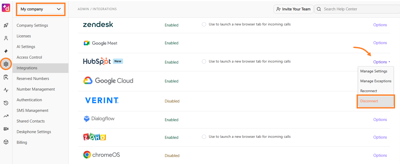Open Options for Zendesk
Screen dimensions: 400x164
(380, 25)
